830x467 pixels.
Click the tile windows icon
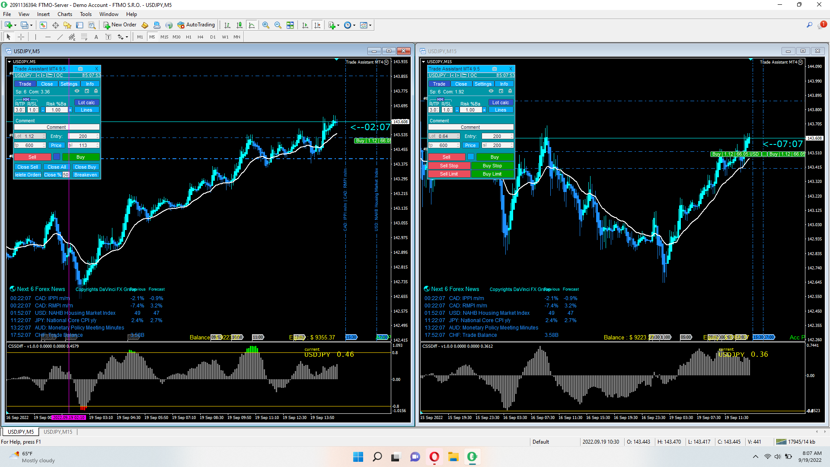[290, 25]
